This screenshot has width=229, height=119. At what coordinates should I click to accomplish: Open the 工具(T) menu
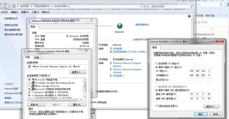point(35,12)
